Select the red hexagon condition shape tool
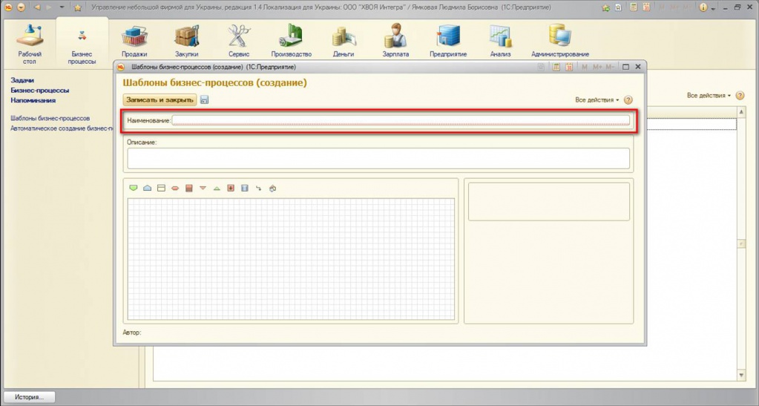Screen dimensions: 759x406 [x=175, y=188]
